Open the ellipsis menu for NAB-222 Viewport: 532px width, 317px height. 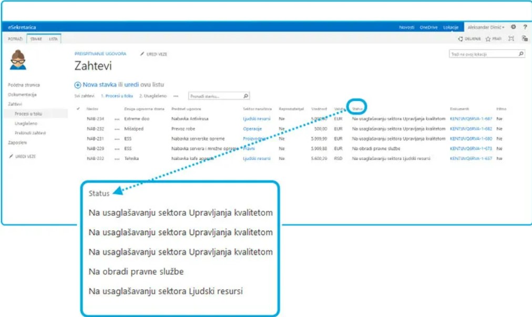click(117, 158)
